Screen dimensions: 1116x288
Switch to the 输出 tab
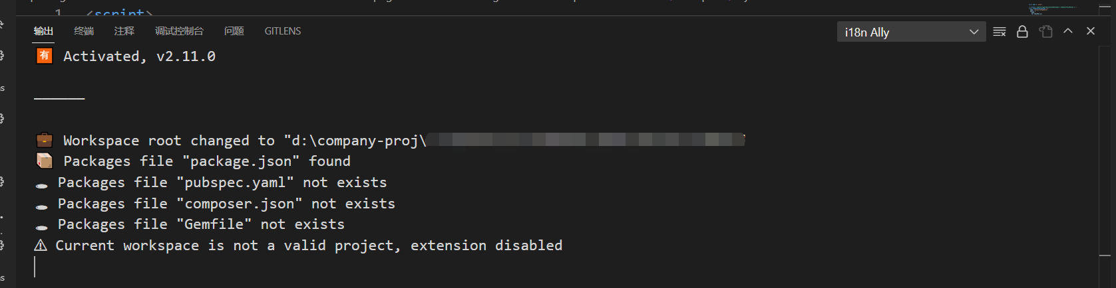click(43, 31)
